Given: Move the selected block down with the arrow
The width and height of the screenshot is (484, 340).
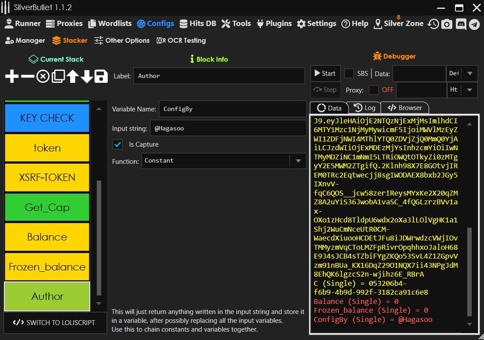Looking at the screenshot, I should tap(87, 77).
